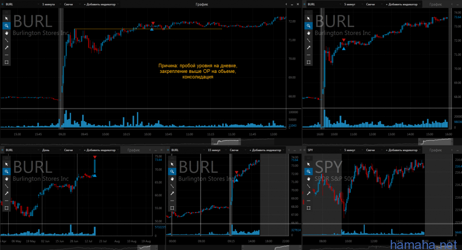Select the arrow drawing tool in daily chart
Image resolution: width=462 pixels, height=250 pixels.
coord(7,193)
